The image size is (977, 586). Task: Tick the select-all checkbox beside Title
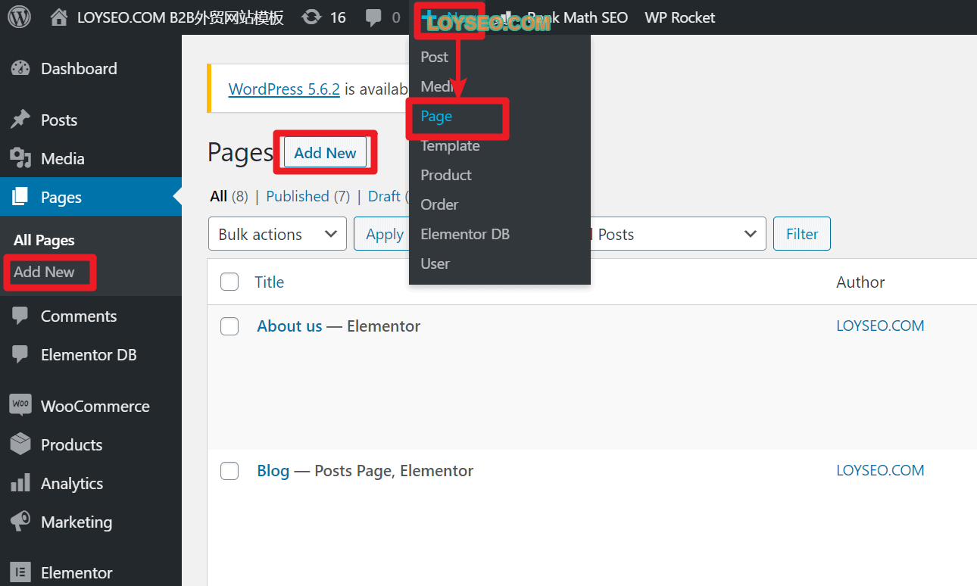click(x=229, y=282)
